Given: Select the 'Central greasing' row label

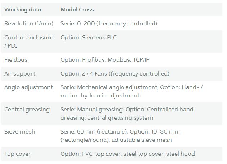Looking at the screenshot, I should pyautogui.click(x=27, y=110).
